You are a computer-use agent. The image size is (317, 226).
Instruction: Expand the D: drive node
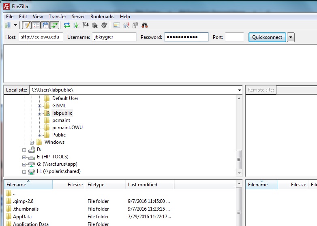point(24,150)
